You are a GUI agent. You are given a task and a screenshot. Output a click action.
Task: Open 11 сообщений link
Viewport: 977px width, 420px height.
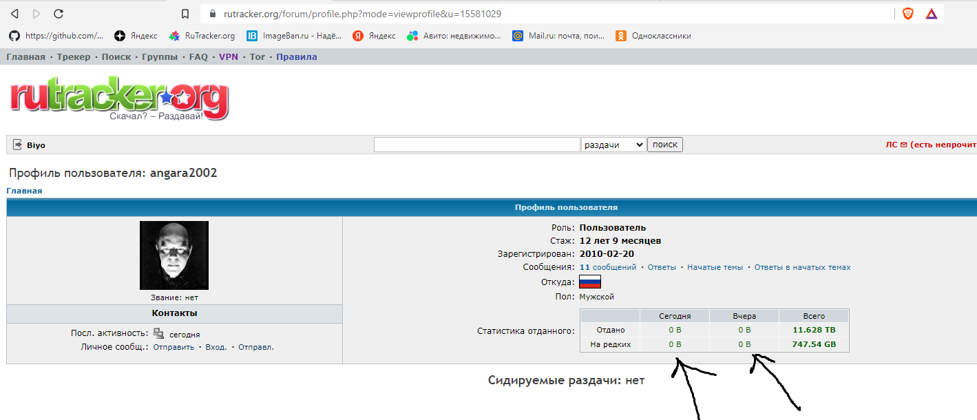(608, 267)
